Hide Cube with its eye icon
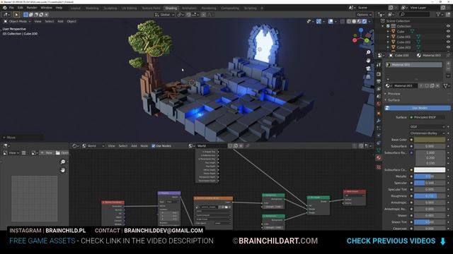 pos(448,31)
